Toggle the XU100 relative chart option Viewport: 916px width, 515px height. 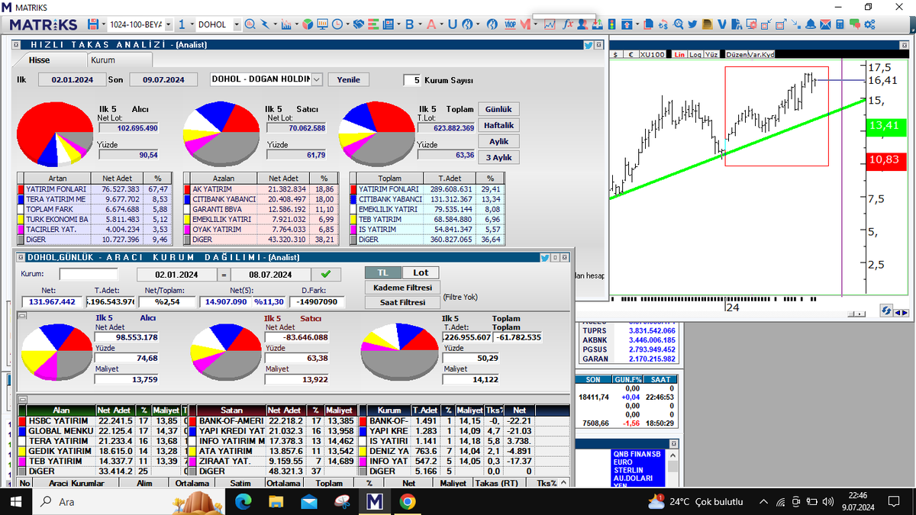[653, 55]
